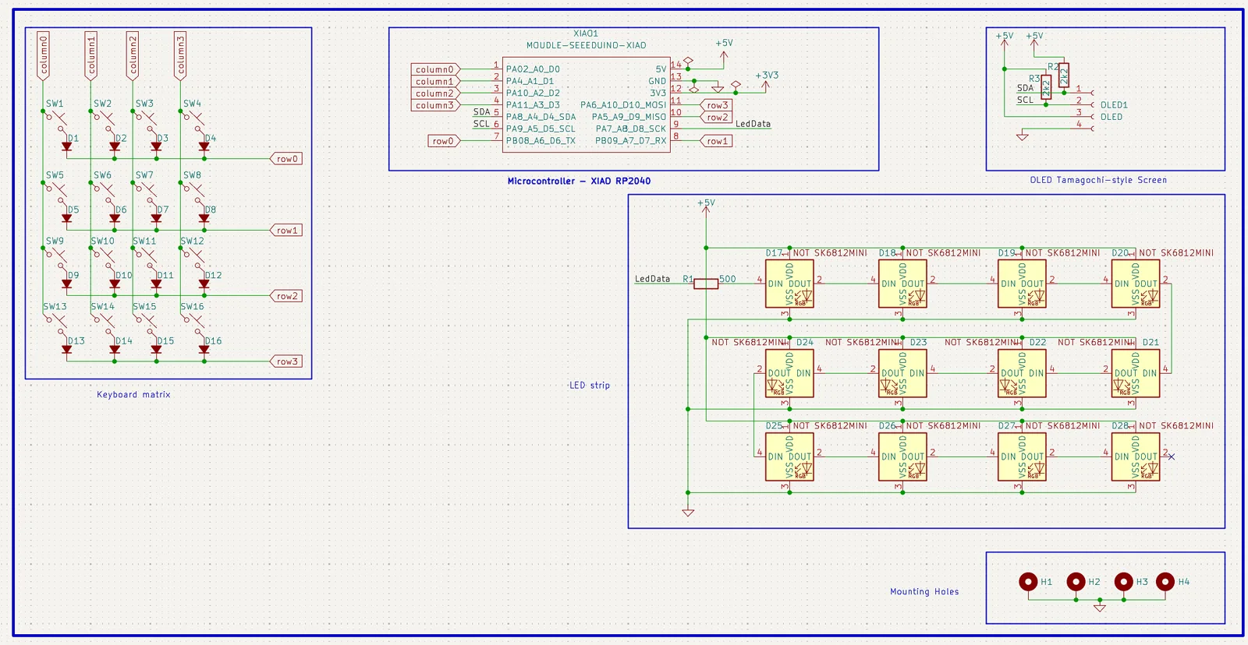Click the row2 label in the keyboard matrix
Image resolution: width=1248 pixels, height=645 pixels.
click(x=286, y=296)
